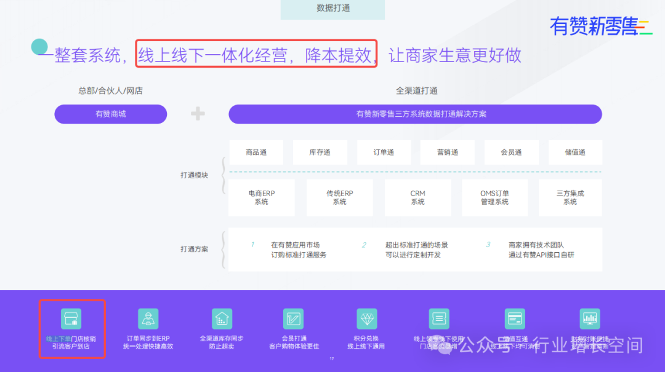Choose the 营销通 module box
The image size is (665, 372).
[448, 152]
